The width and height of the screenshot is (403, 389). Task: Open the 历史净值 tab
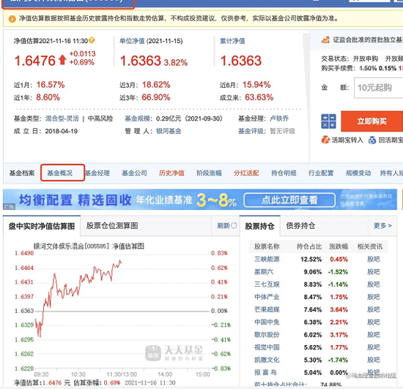pyautogui.click(x=171, y=173)
